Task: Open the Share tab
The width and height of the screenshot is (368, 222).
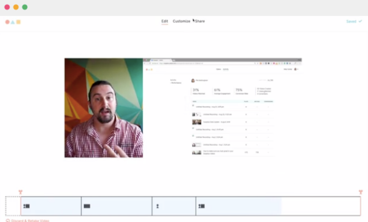Action: [x=200, y=21]
